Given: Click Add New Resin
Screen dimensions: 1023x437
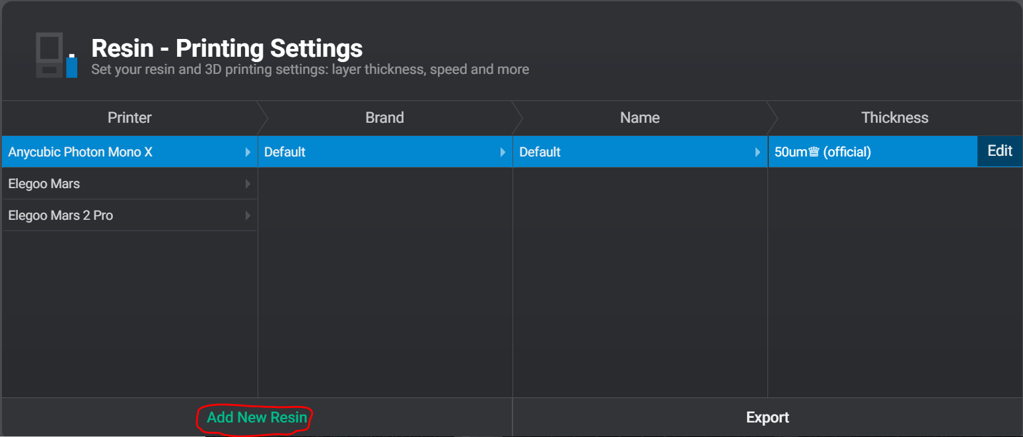Looking at the screenshot, I should pos(256,417).
